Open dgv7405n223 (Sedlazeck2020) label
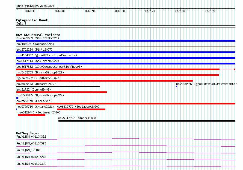 coord(38,78)
